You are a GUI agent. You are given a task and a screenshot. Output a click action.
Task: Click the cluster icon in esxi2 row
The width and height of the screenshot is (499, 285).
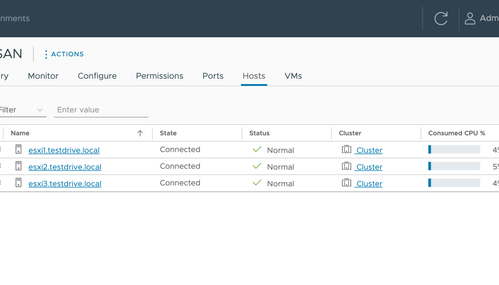coord(346,166)
